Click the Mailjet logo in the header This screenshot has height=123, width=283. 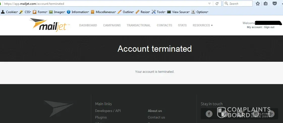(49, 25)
